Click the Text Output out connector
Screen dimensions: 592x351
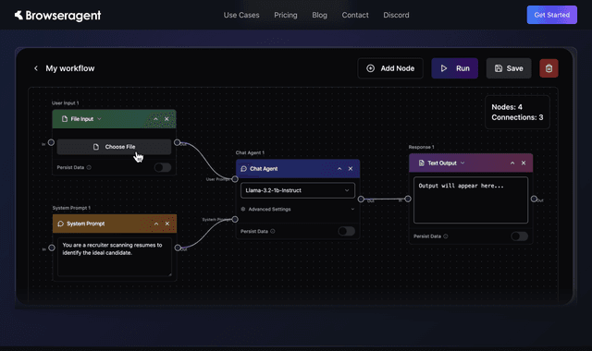tap(534, 199)
